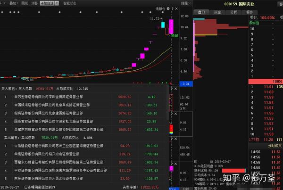Click the 买入前五 total 19361.81万
Screen dimensions: 283x190
(x=44, y=89)
